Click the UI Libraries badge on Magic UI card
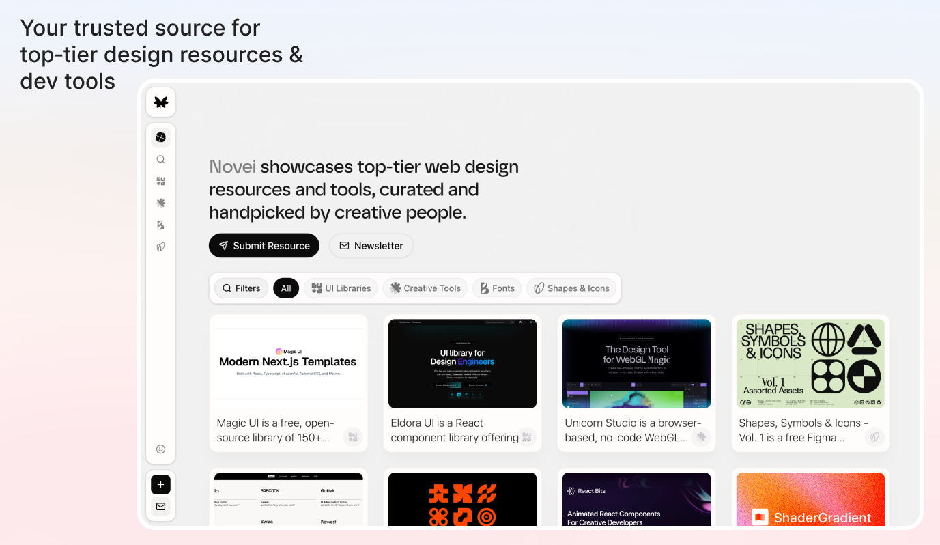940x545 pixels. (353, 436)
